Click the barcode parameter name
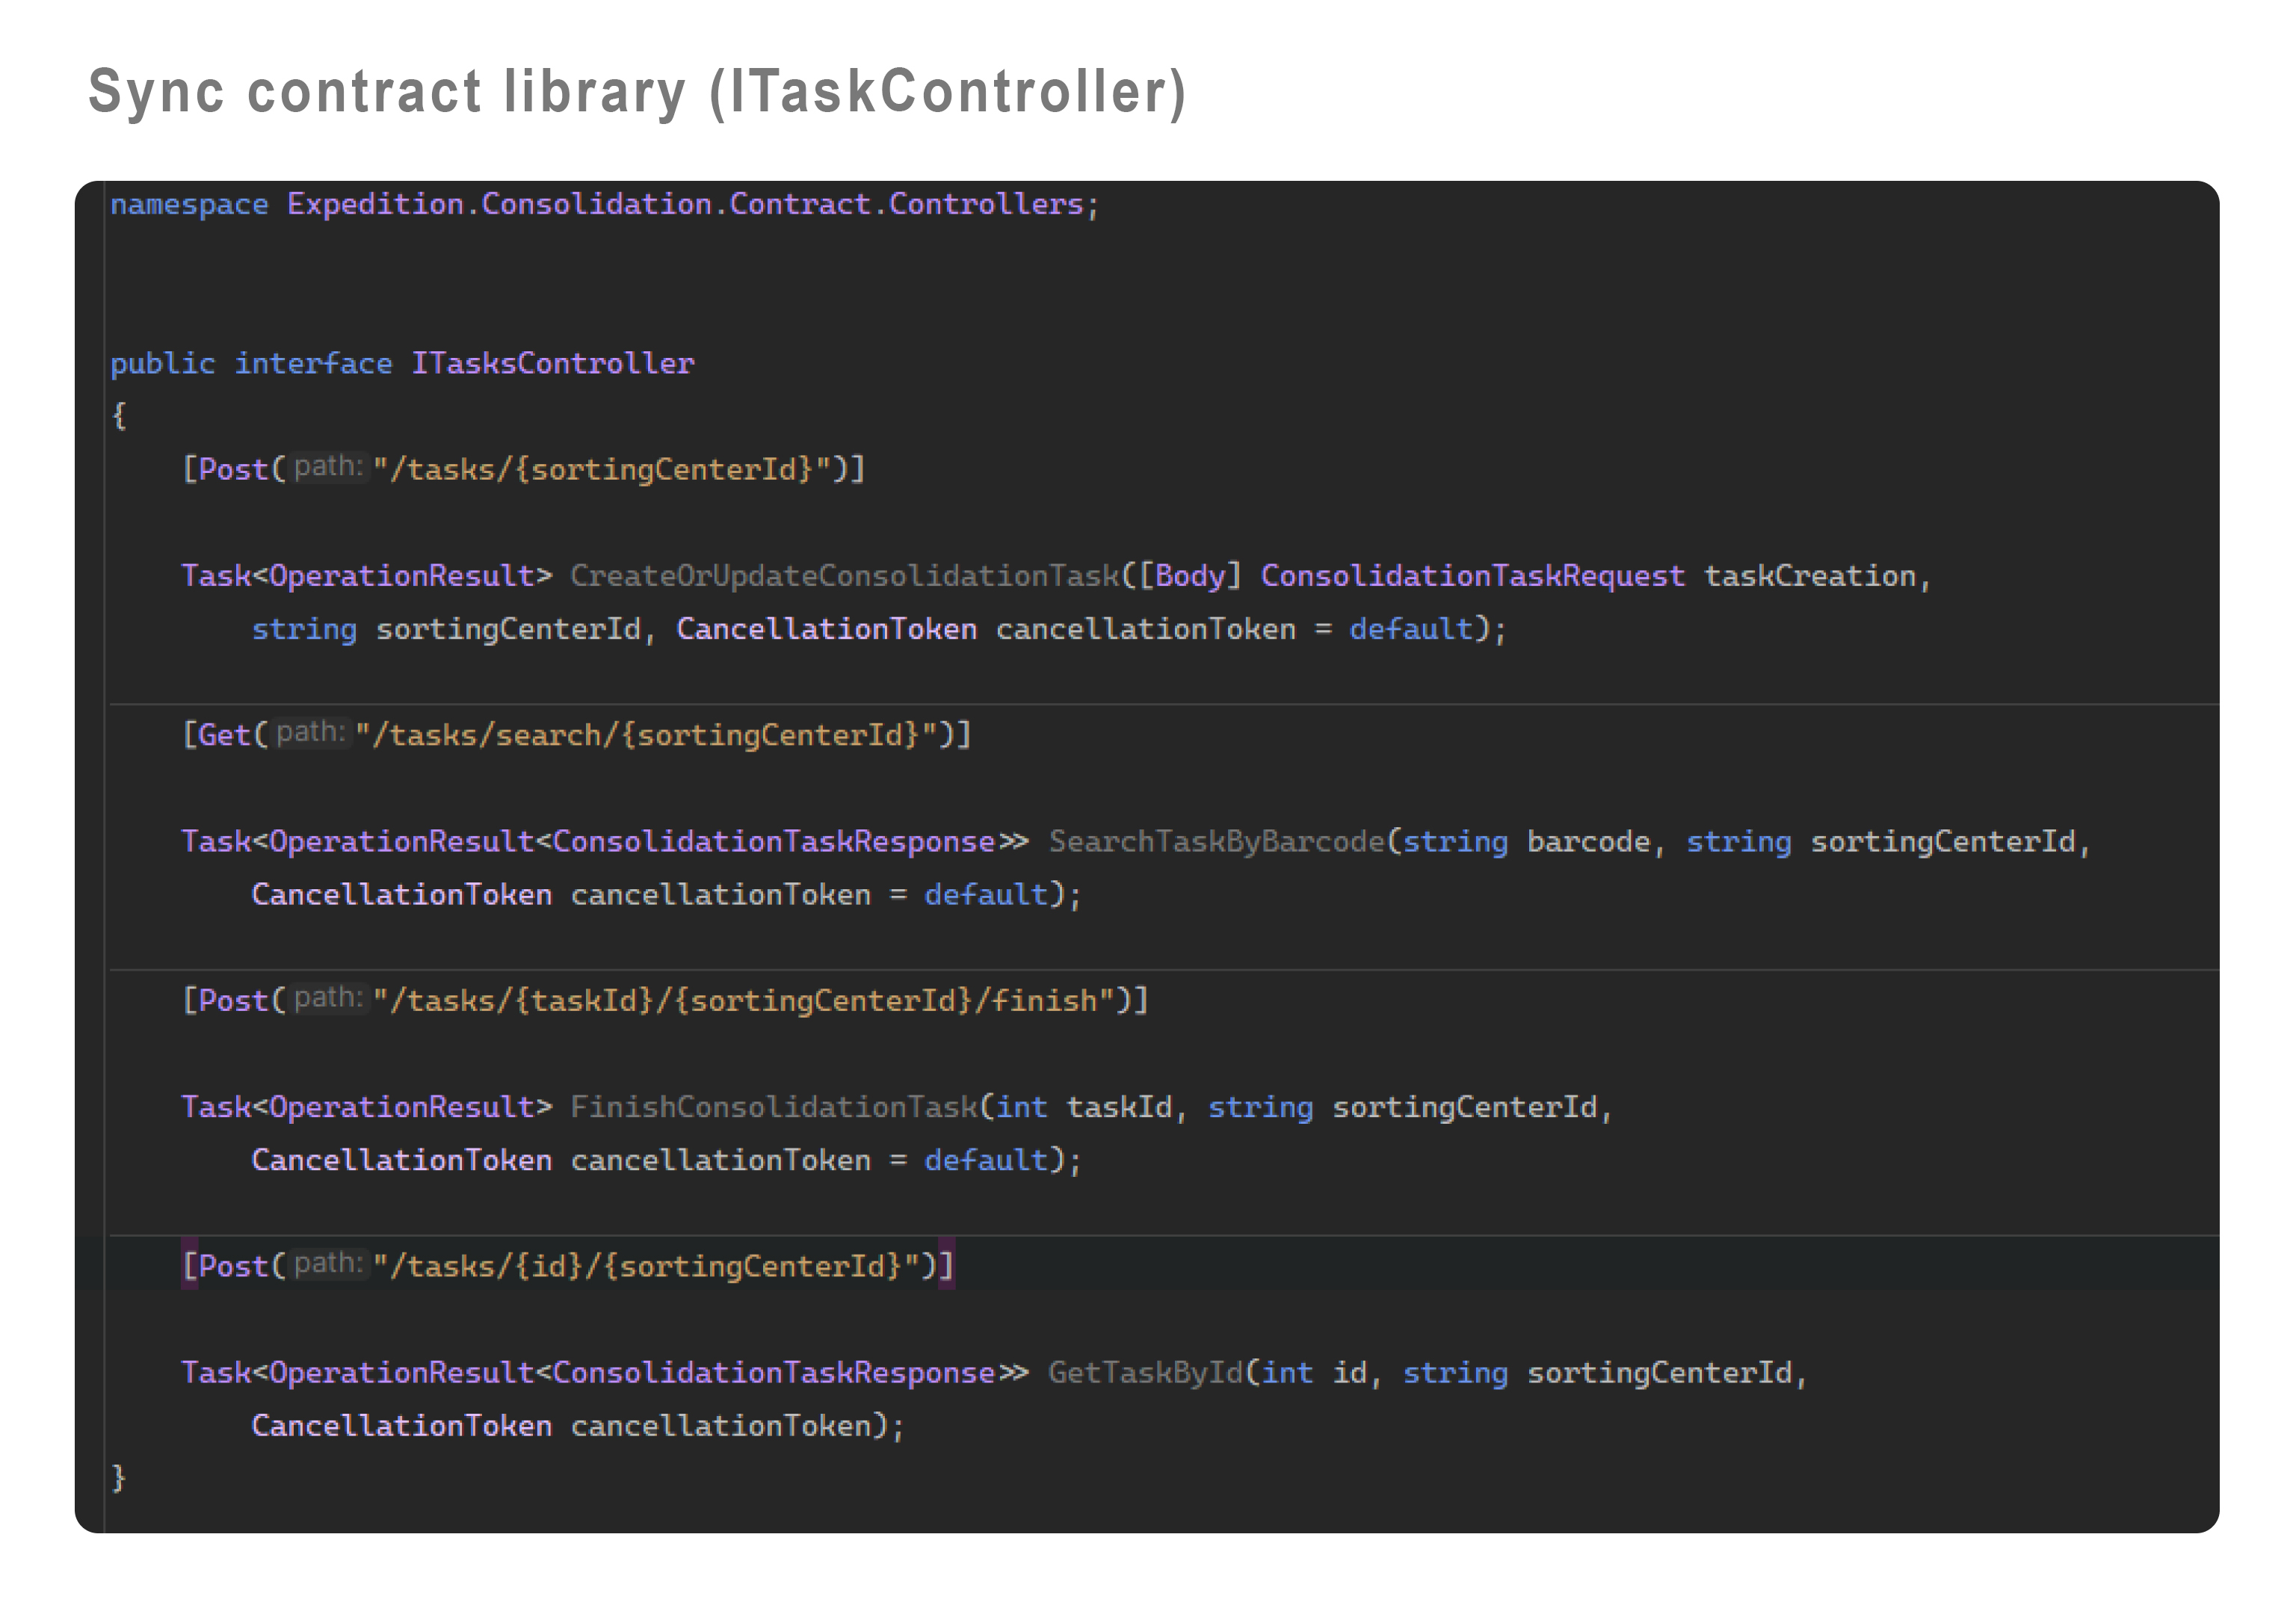This screenshot has width=2296, height=1614. [1588, 841]
